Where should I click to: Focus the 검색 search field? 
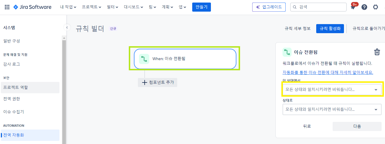318,7
